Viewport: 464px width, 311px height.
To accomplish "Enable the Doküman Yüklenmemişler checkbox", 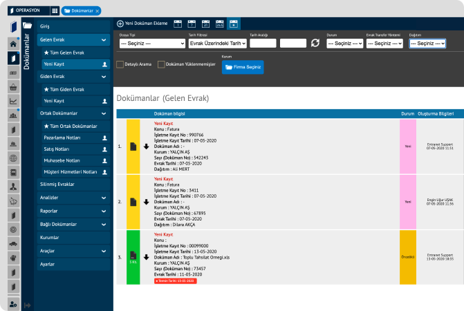I will (161, 64).
